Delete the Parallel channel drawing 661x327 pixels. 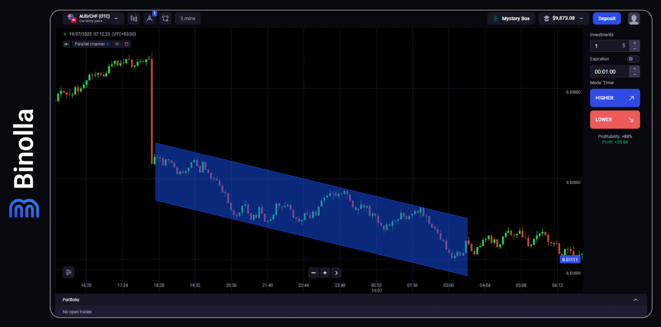(127, 44)
